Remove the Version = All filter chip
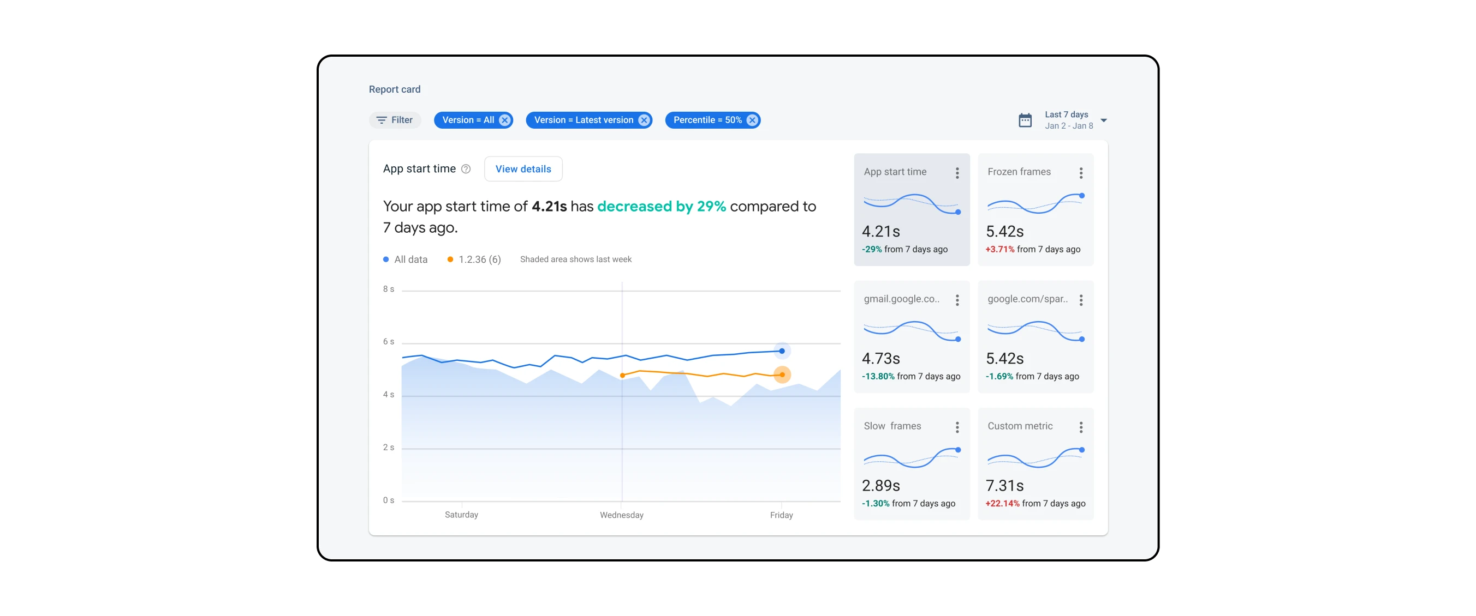 (504, 120)
